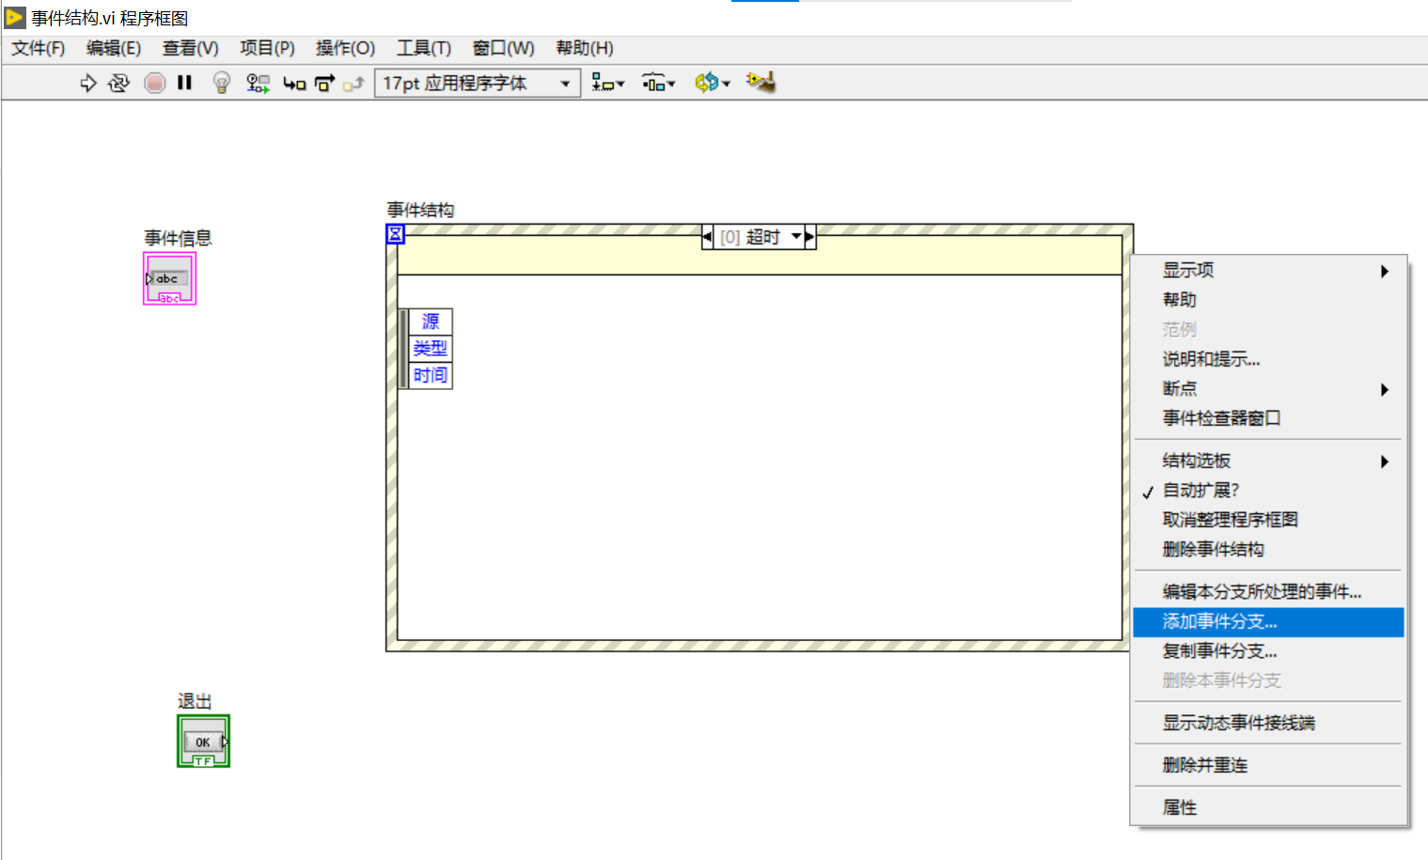Open the 查看(V) menu
The height and width of the screenshot is (860, 1428).
click(x=191, y=48)
